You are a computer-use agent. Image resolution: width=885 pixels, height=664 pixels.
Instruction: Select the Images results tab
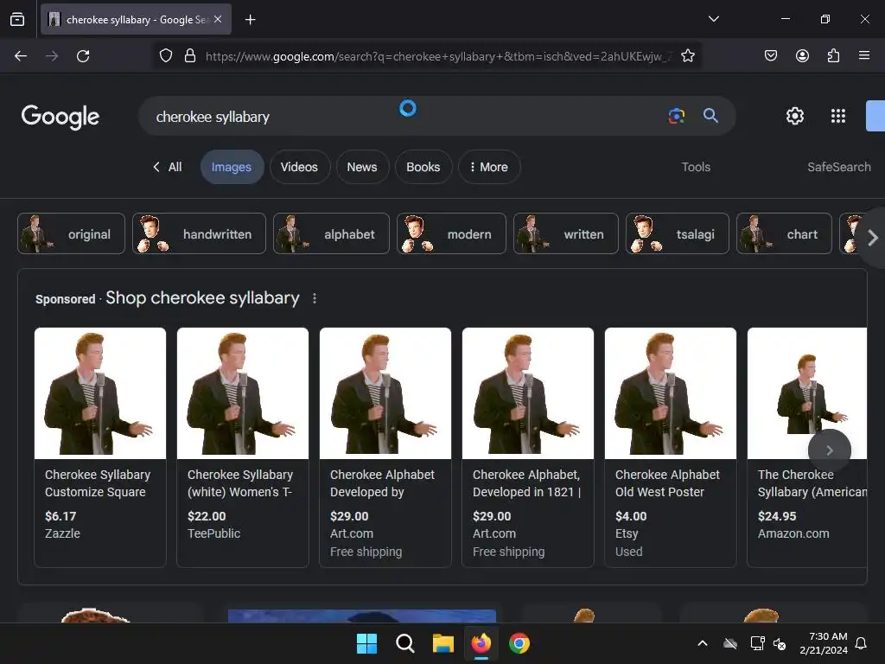pyautogui.click(x=232, y=167)
